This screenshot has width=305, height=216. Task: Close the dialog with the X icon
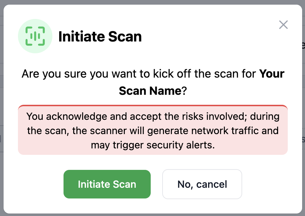coord(283,25)
